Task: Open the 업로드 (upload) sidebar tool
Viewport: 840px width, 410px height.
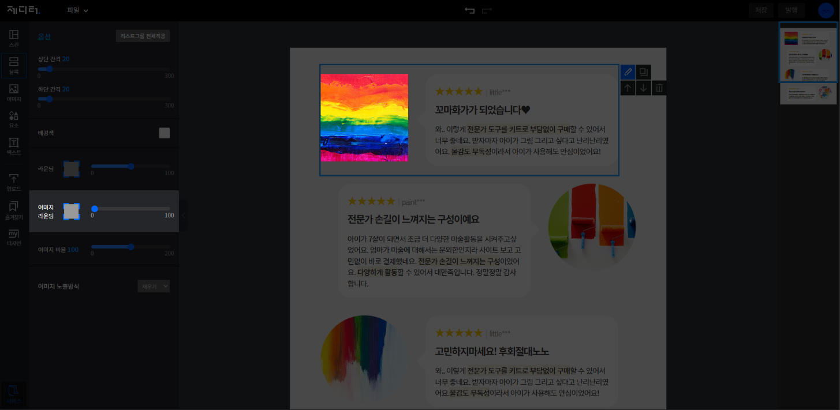Action: pyautogui.click(x=14, y=182)
